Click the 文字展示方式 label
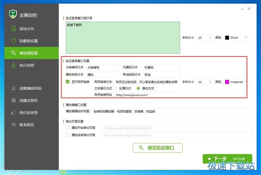 (103, 88)
